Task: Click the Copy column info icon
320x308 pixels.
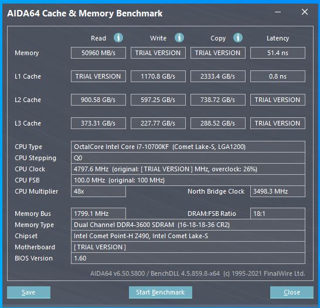Action: pos(238,38)
